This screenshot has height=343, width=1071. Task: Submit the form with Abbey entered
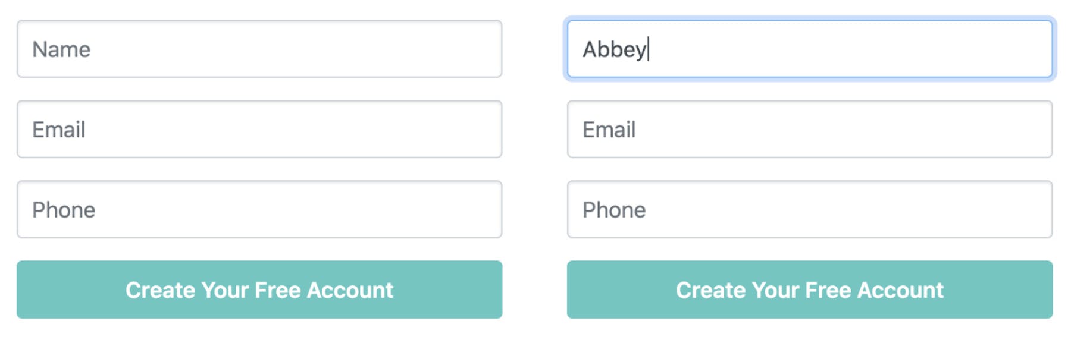809,289
